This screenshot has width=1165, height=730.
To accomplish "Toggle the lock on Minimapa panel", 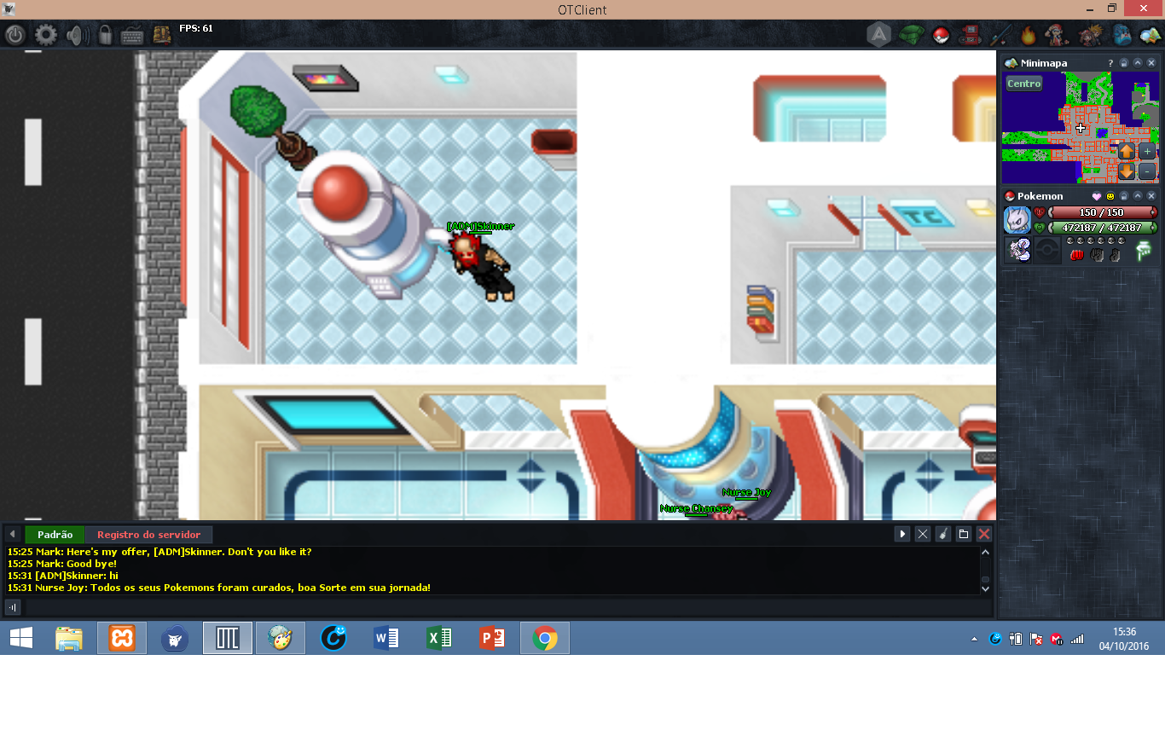I will point(1124,63).
